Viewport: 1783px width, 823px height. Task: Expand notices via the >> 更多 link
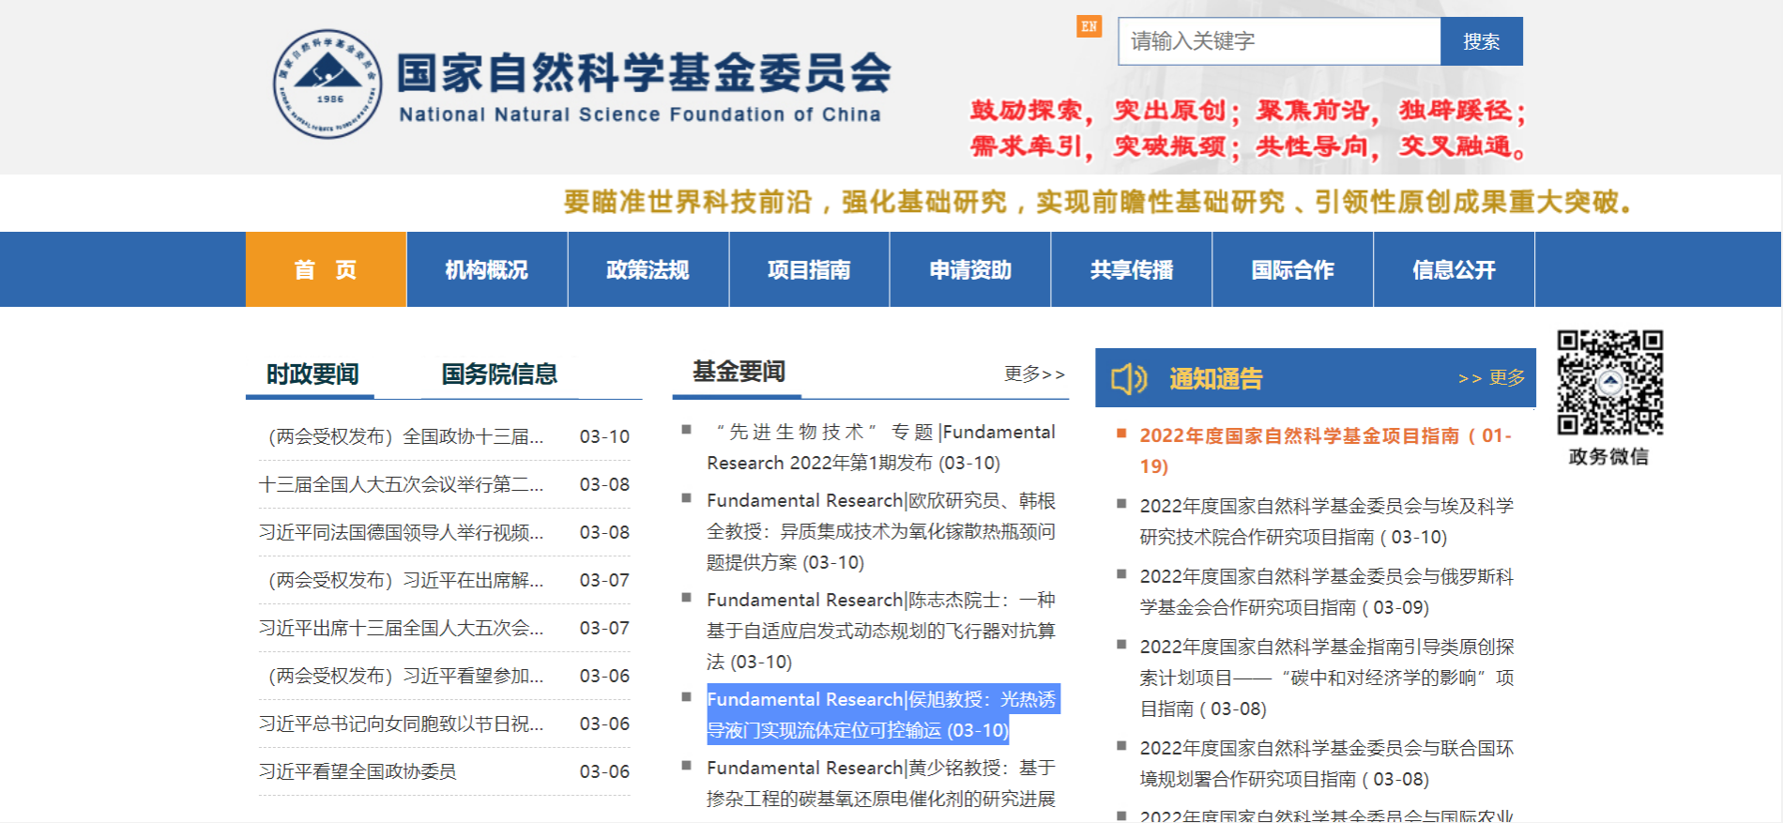[1491, 378]
